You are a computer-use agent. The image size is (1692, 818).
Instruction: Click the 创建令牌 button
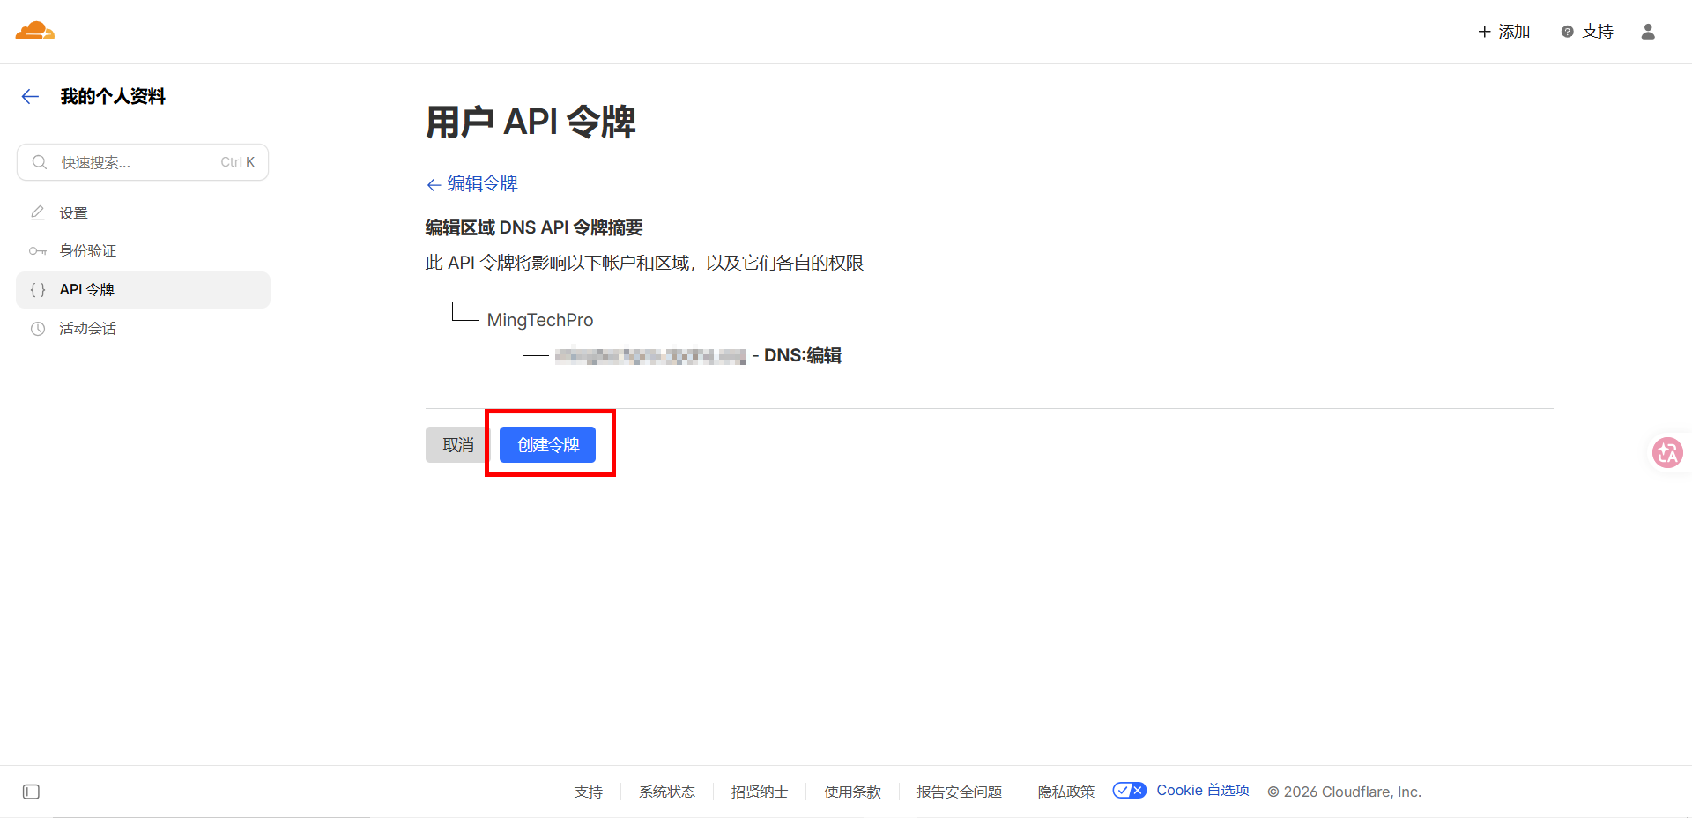[x=547, y=445]
